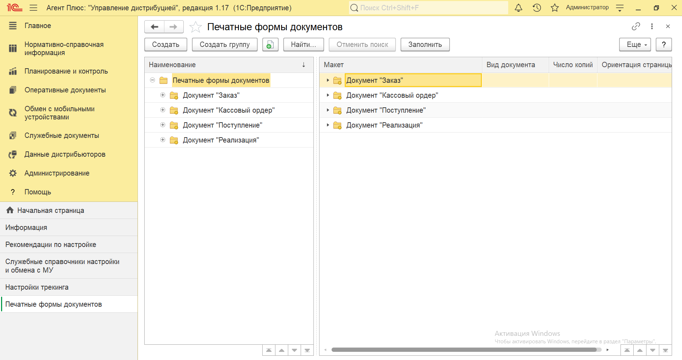This screenshot has height=360, width=682.
Task: Click the Создать группу button
Action: point(225,45)
